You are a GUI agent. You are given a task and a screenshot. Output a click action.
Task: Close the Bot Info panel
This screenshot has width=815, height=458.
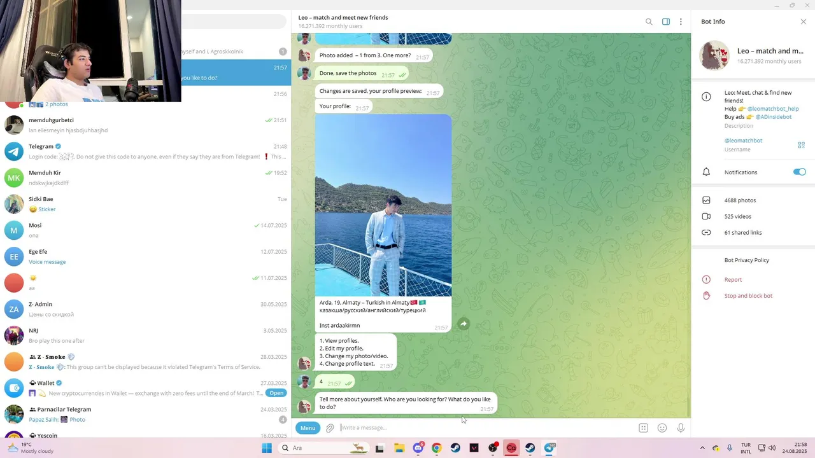point(804,22)
